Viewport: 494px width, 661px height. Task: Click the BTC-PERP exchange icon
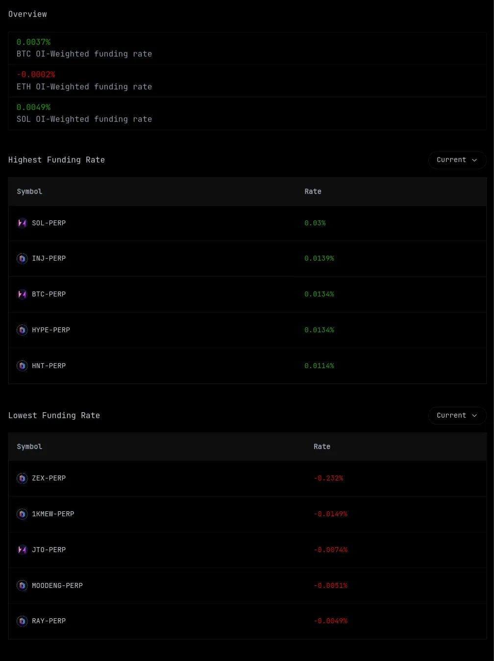[x=22, y=294]
